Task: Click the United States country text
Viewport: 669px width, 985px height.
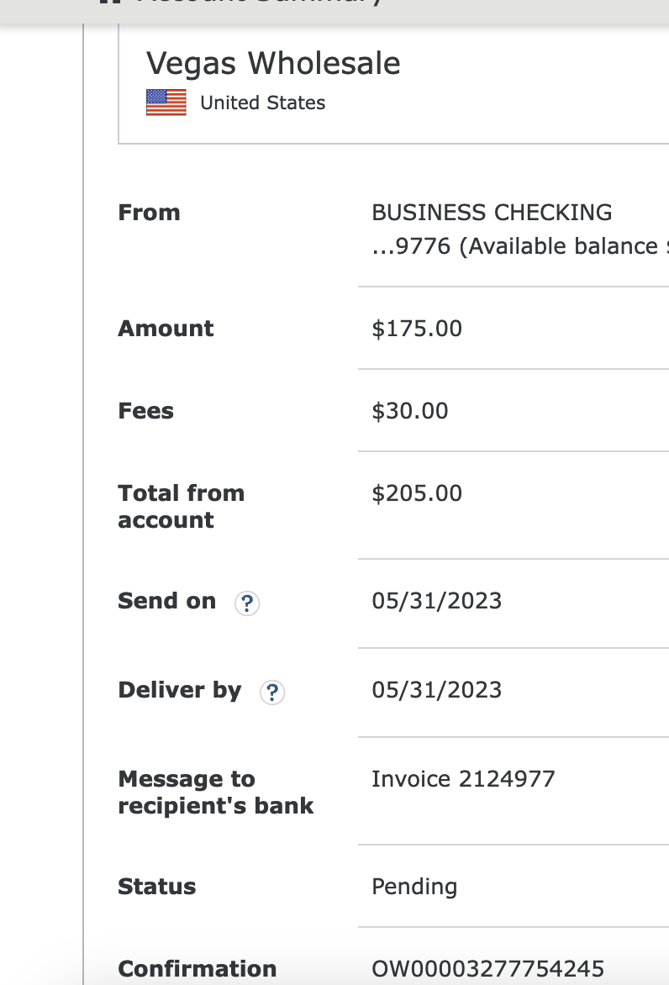Action: [x=262, y=103]
